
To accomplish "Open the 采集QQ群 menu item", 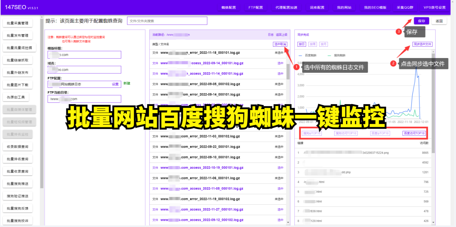I will coord(405,8).
